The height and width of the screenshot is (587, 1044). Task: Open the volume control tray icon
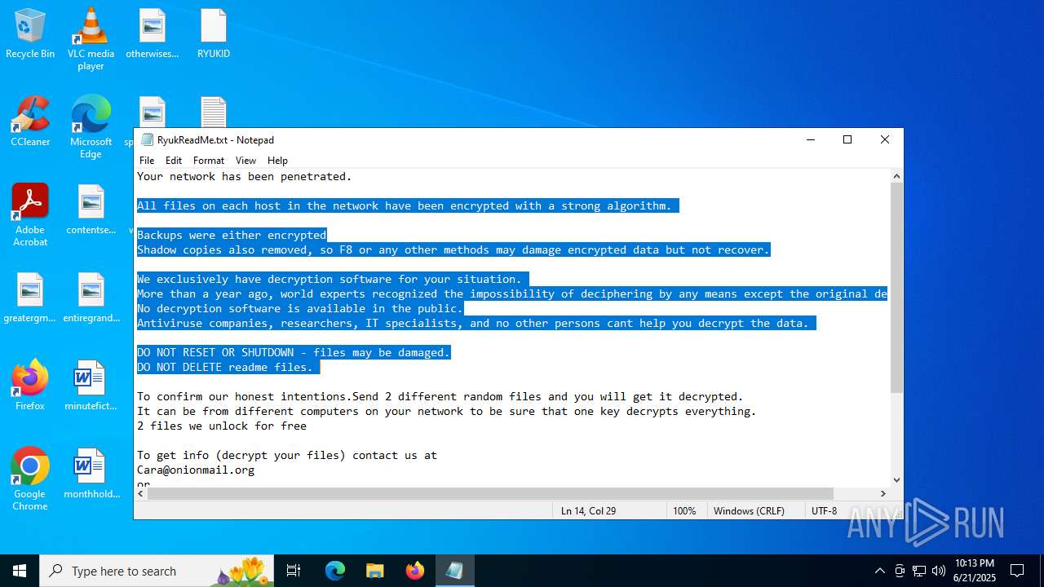pyautogui.click(x=939, y=571)
